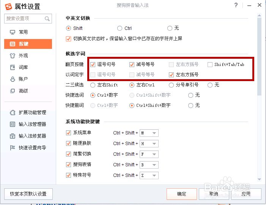Open 输入法修复器 repair tool
Viewport: 266px width, 205px height.
pyautogui.click(x=32, y=136)
